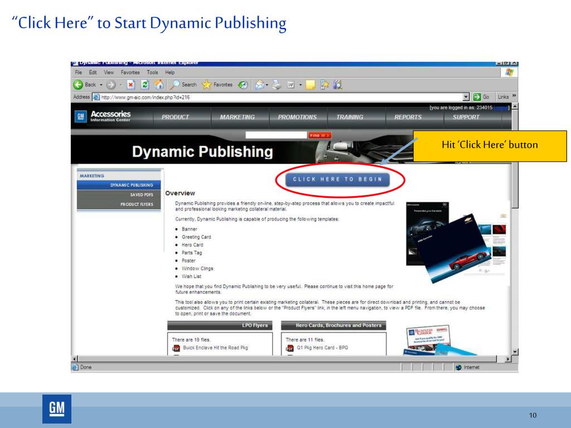Open the Help menu

[170, 72]
